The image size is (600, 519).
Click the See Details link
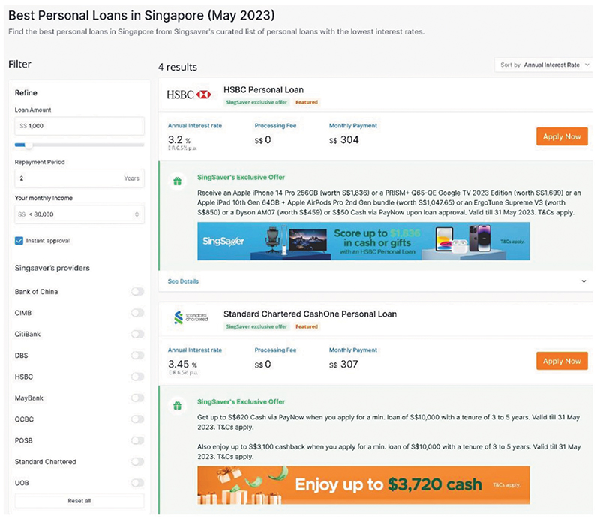[x=184, y=281]
